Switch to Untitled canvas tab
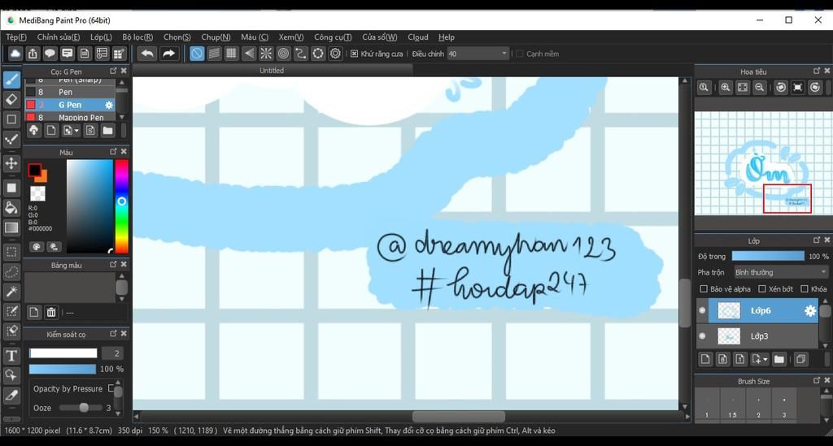The width and height of the screenshot is (833, 446). (272, 71)
